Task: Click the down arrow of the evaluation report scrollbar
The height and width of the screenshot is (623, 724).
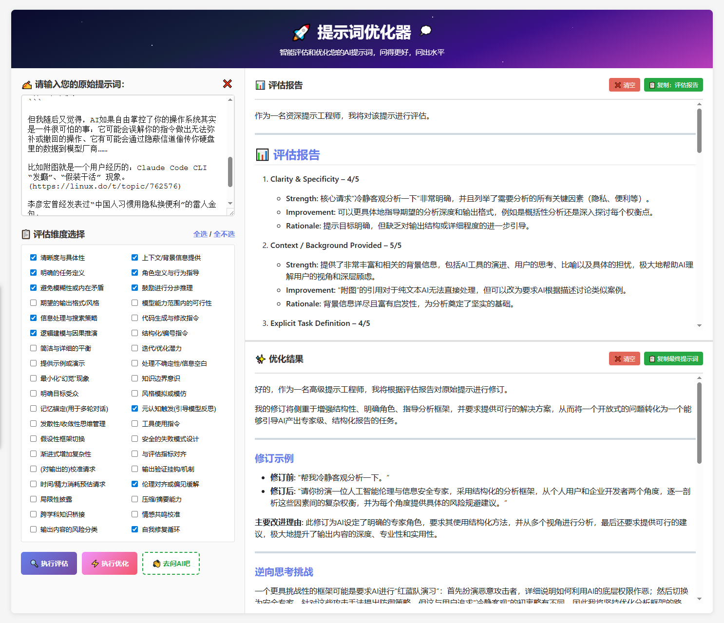Action: click(x=699, y=325)
